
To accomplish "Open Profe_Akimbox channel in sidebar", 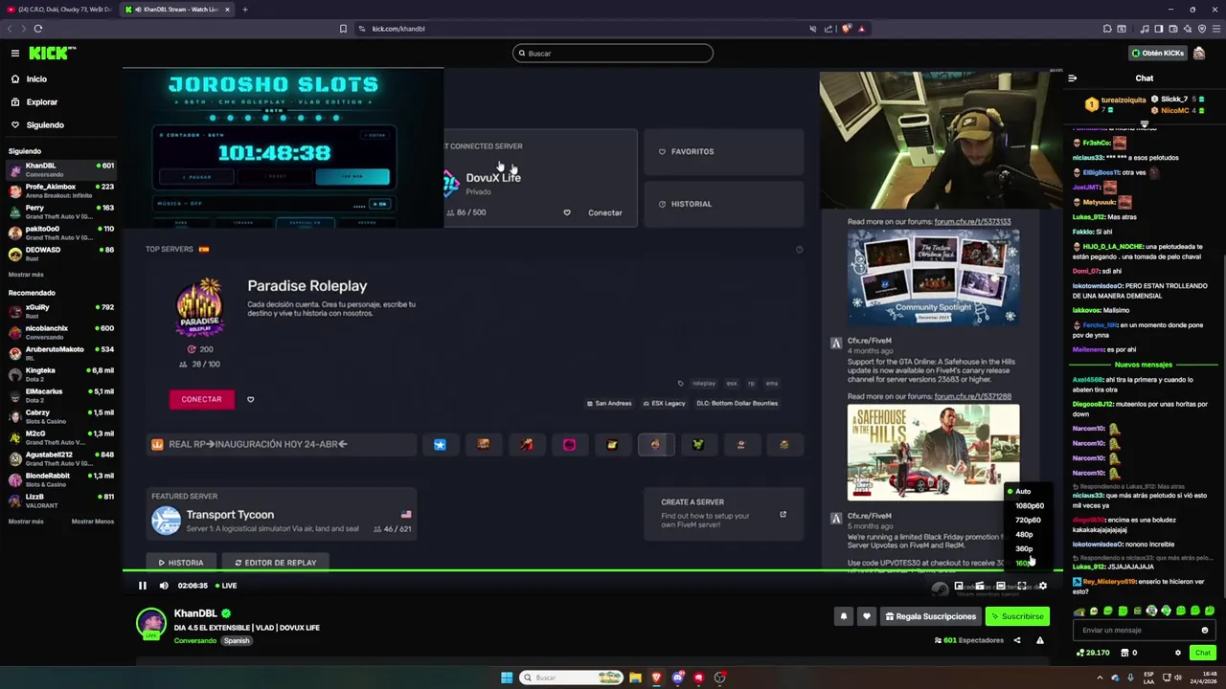I will coord(59,190).
